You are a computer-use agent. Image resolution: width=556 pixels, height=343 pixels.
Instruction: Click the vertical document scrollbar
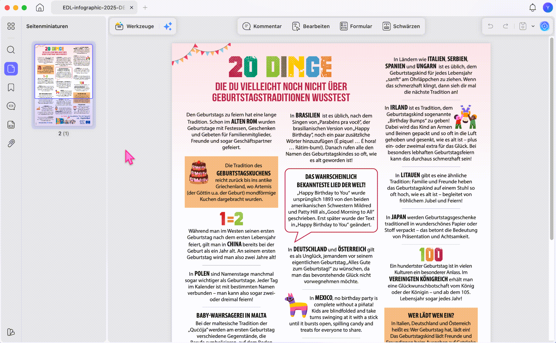(x=552, y=138)
